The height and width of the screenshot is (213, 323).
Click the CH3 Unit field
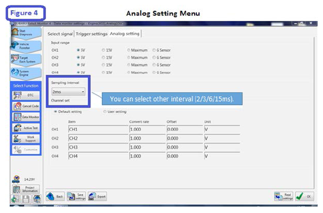[222, 147]
